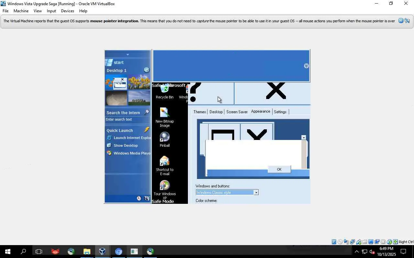This screenshot has width=414, height=258.
Task: Click the VirtualBox optical disc indicator
Action: tap(340, 242)
